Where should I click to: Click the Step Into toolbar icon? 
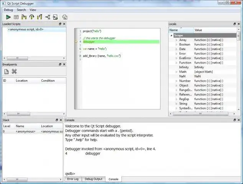point(24,17)
